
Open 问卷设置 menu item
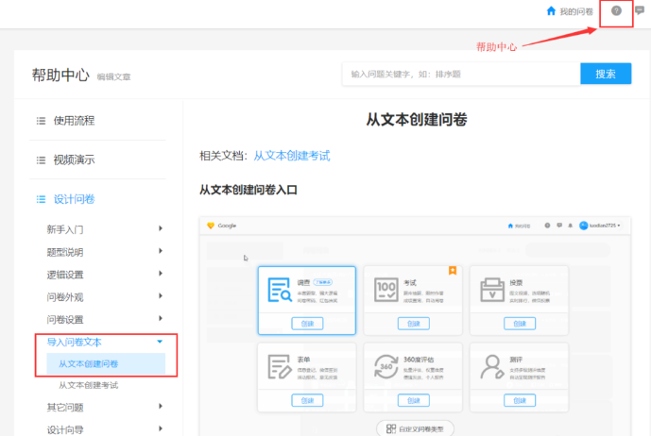click(65, 319)
